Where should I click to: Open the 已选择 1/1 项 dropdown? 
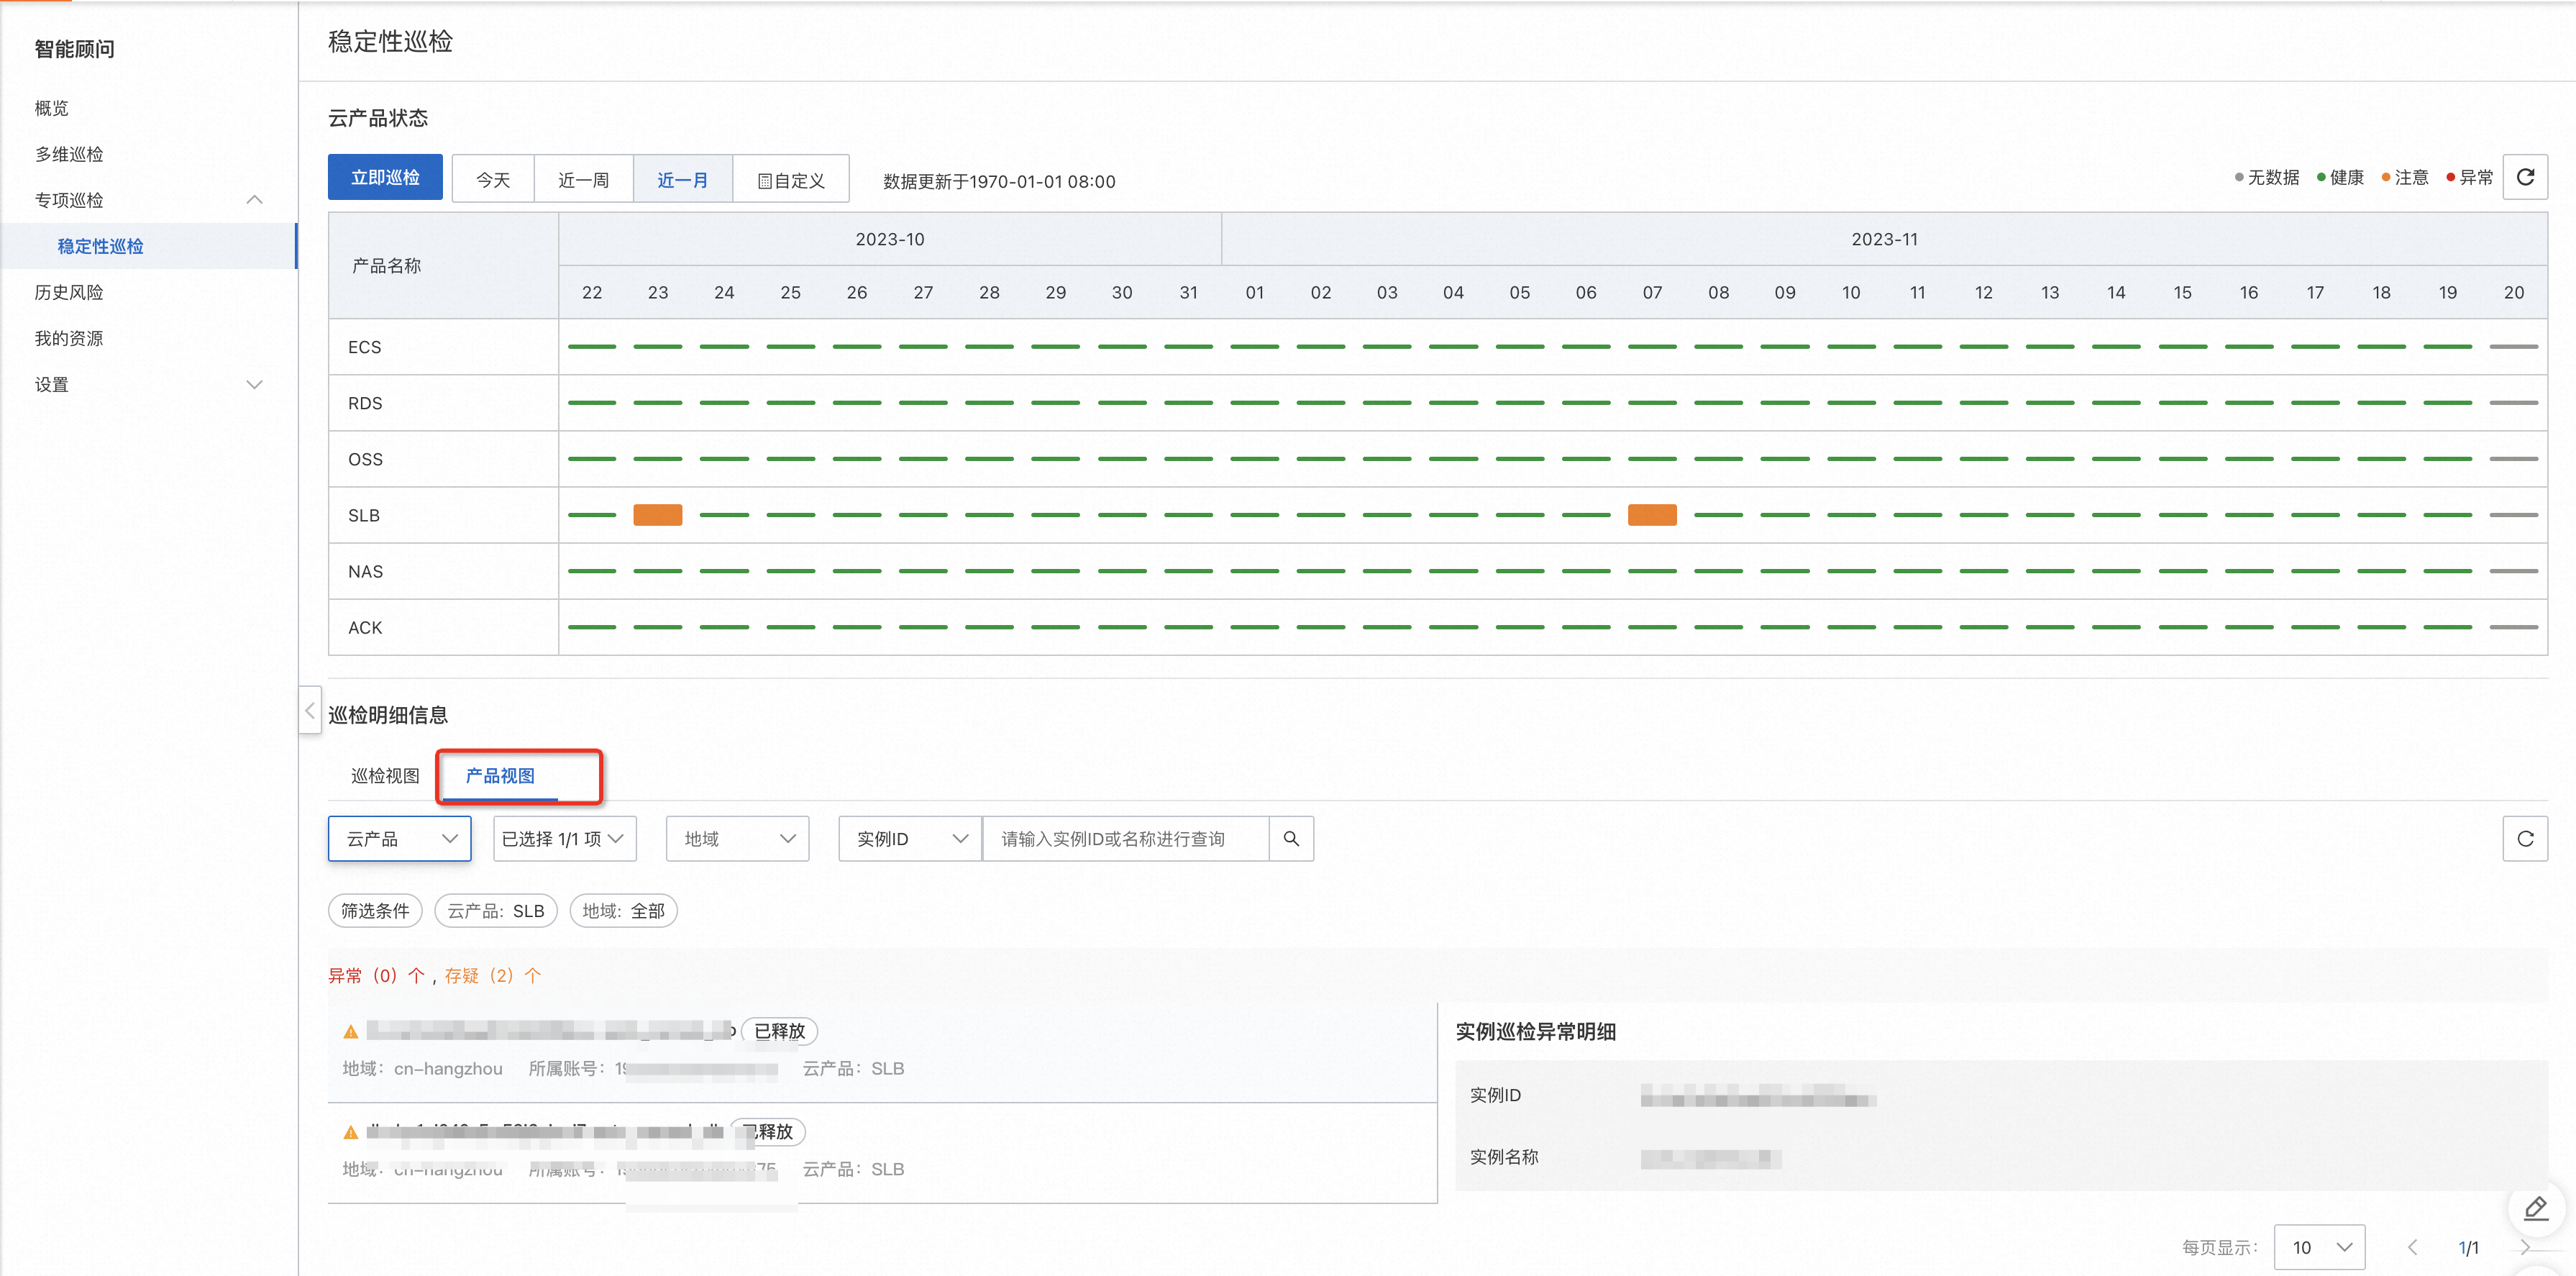click(x=564, y=838)
